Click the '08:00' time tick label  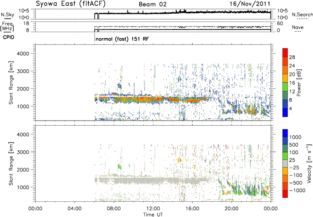[x=114, y=209]
